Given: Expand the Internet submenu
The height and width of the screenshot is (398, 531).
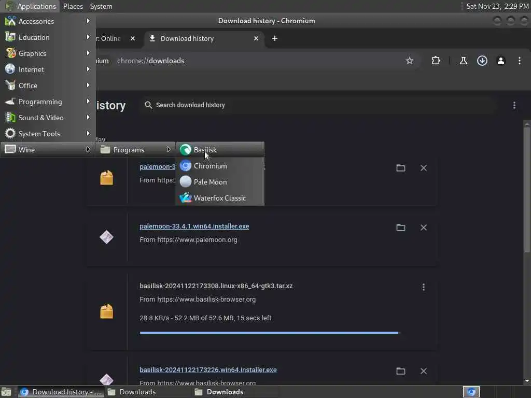Looking at the screenshot, I should click(48, 69).
